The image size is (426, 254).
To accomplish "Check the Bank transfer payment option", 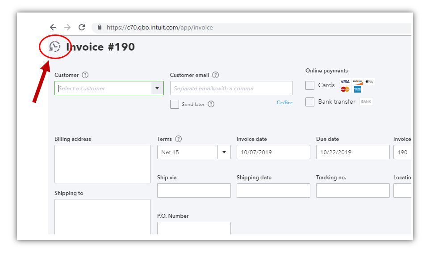I will point(310,102).
